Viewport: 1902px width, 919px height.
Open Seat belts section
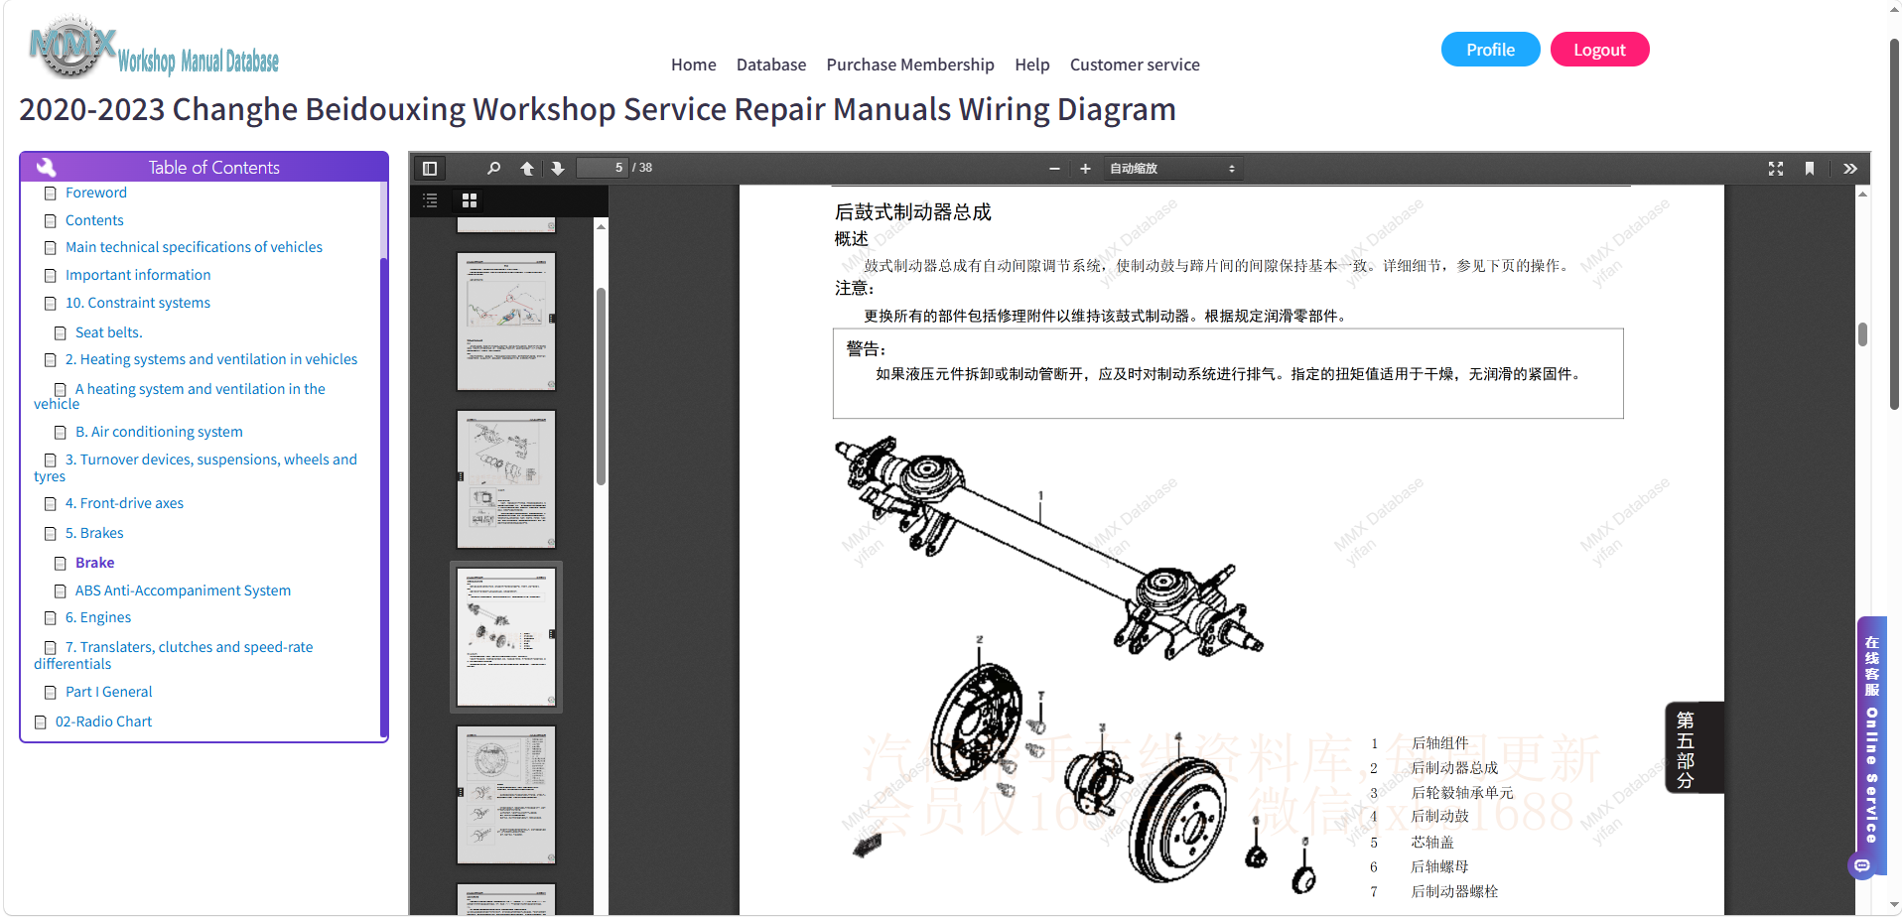108,332
